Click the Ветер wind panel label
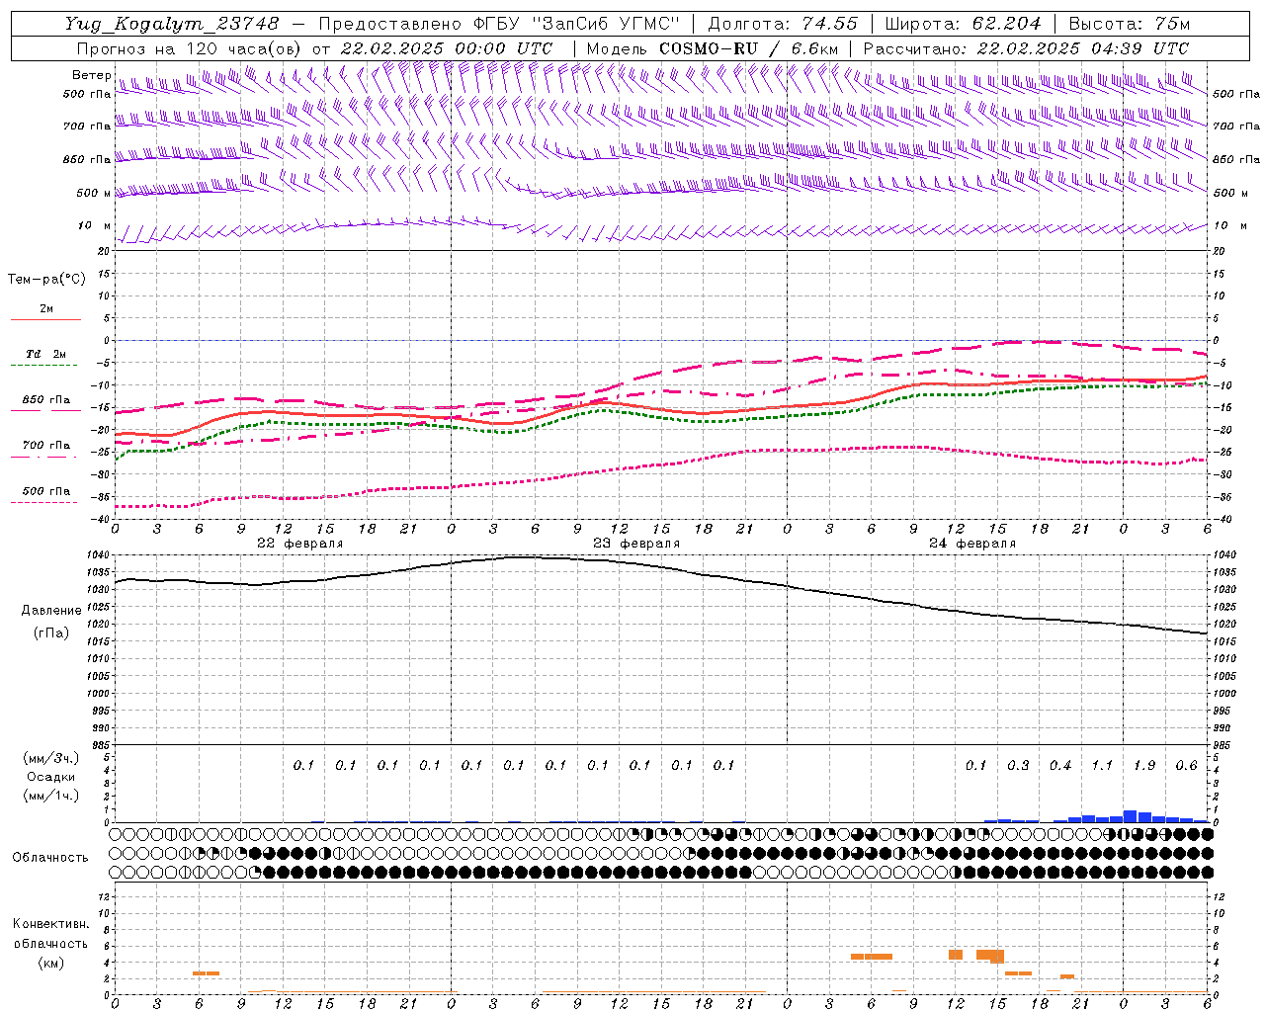1265x1012 pixels. pyautogui.click(x=91, y=75)
